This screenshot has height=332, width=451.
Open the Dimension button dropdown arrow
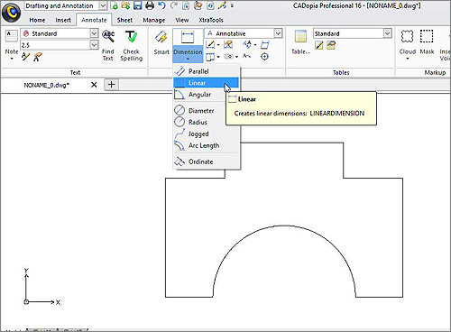click(188, 60)
